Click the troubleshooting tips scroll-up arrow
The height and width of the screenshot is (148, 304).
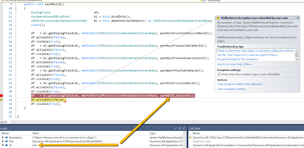(x=297, y=50)
